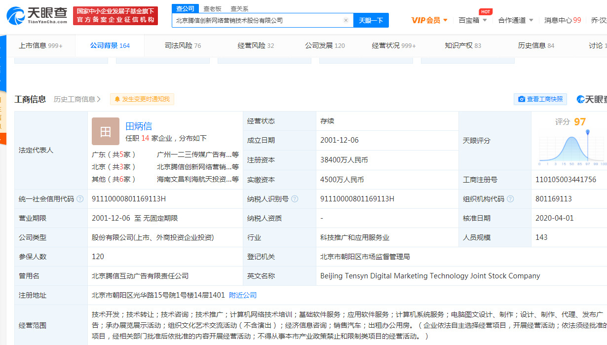Switch to the 查公司 search tab
The image size is (607, 345).
[185, 8]
